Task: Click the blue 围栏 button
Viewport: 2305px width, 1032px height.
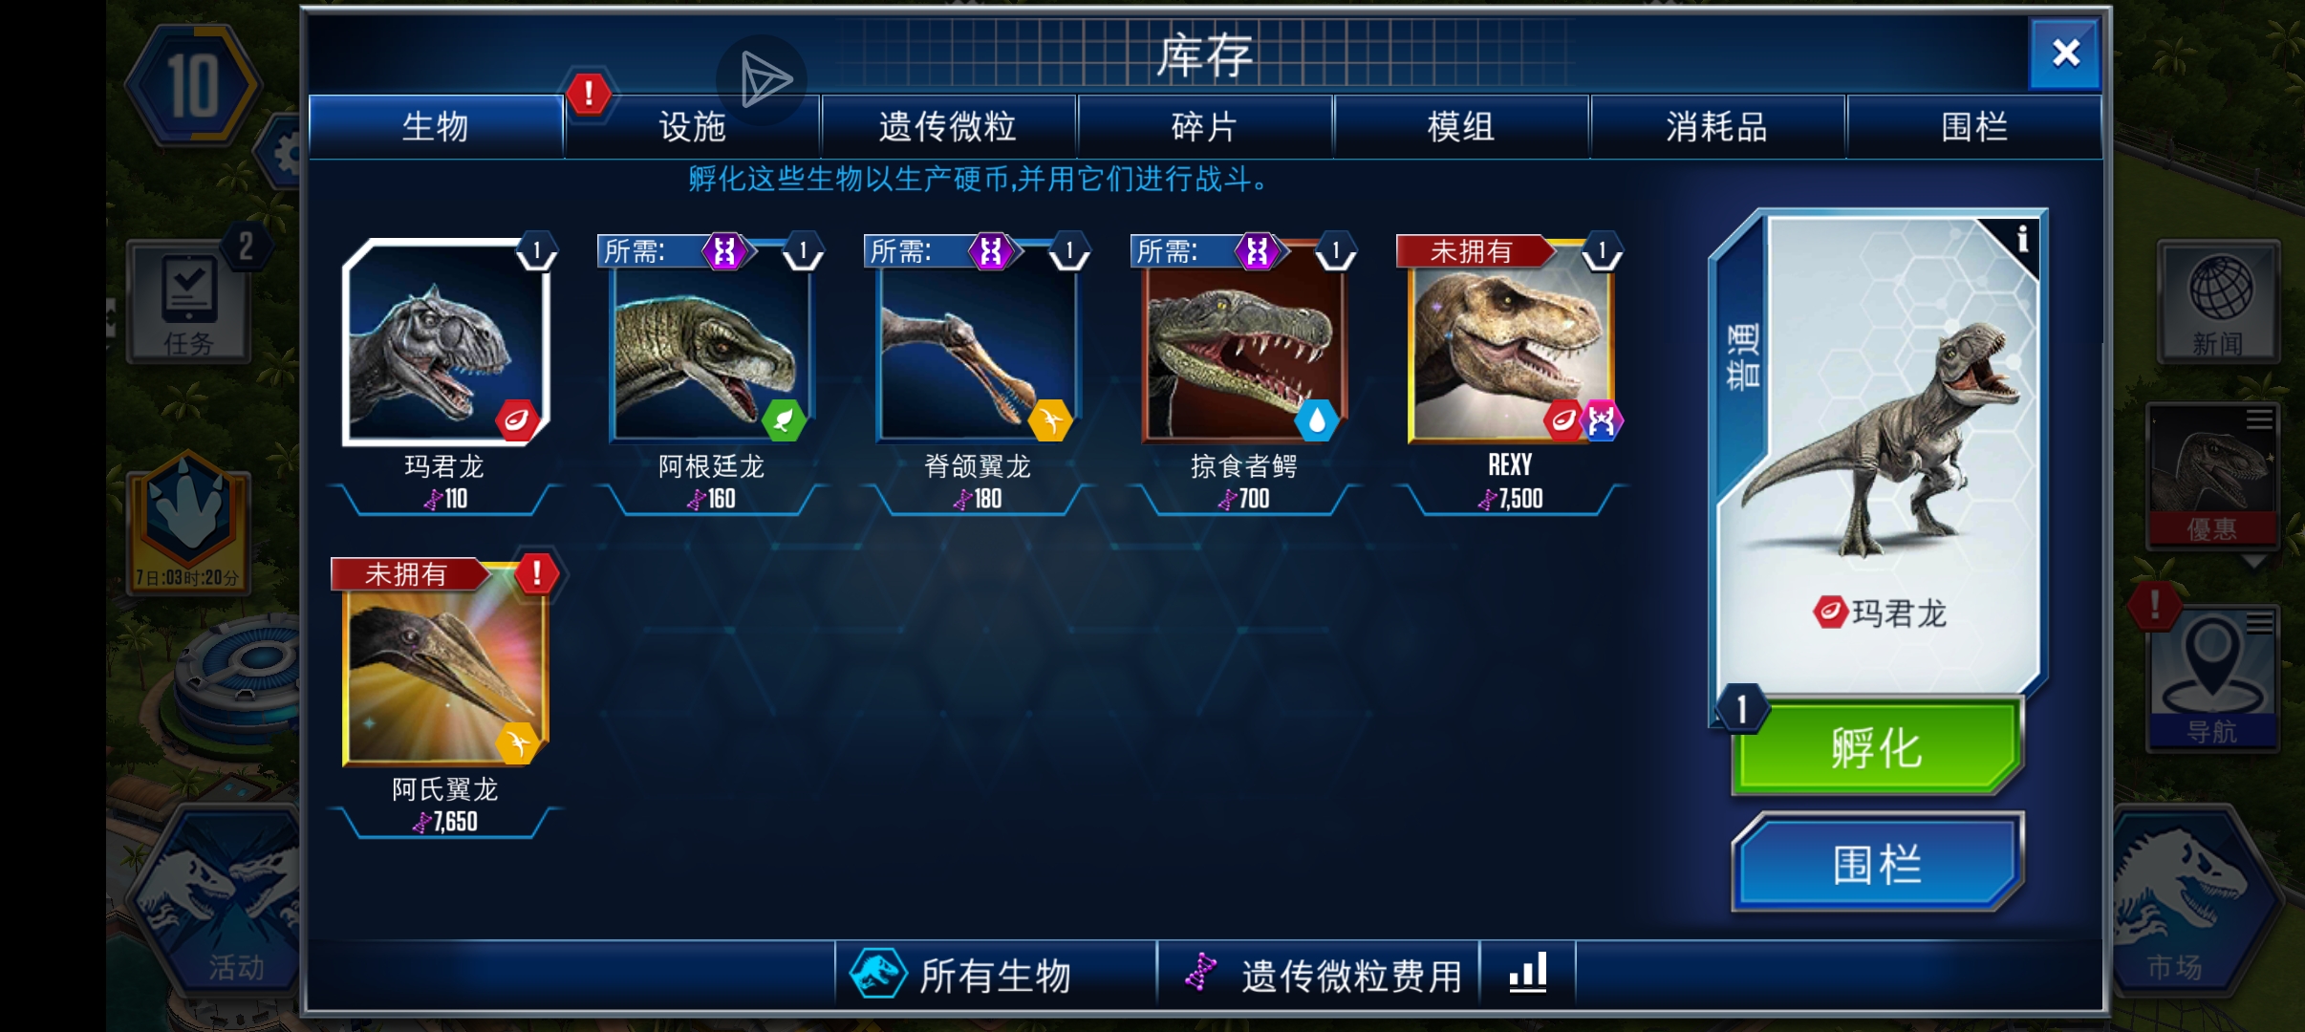Action: click(1877, 863)
